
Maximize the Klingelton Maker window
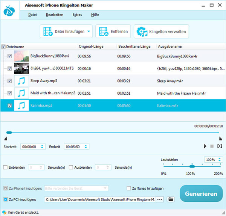point(211,5)
